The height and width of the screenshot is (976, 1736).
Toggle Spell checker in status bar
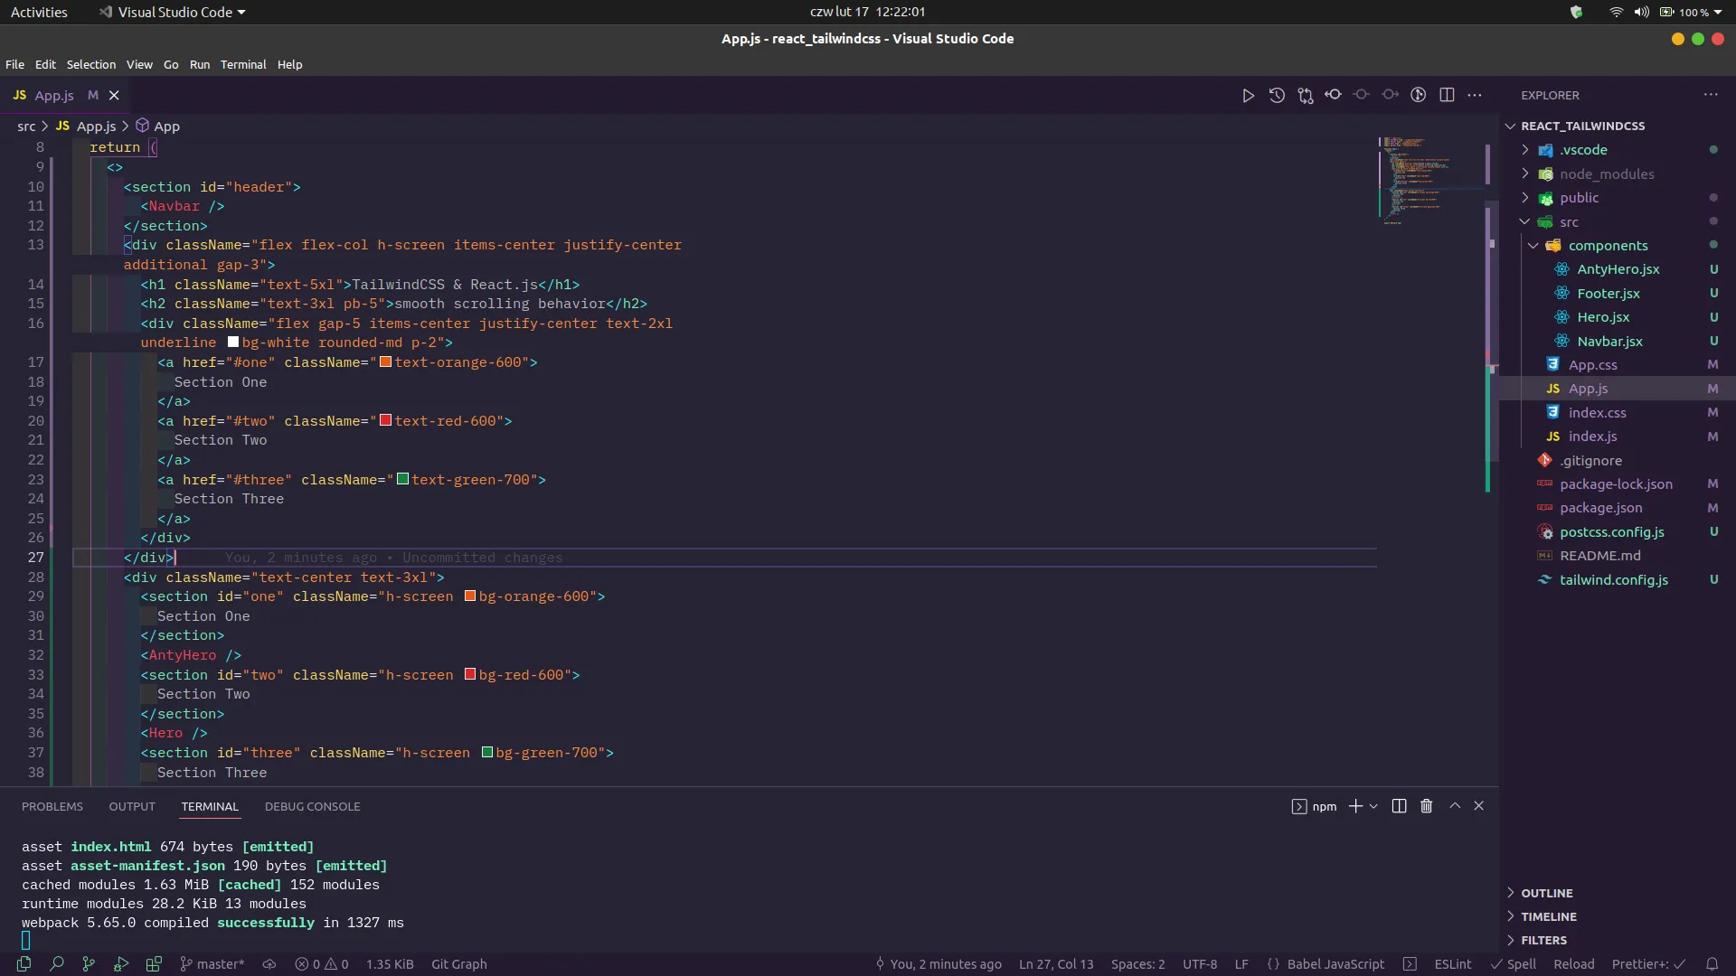[1514, 964]
